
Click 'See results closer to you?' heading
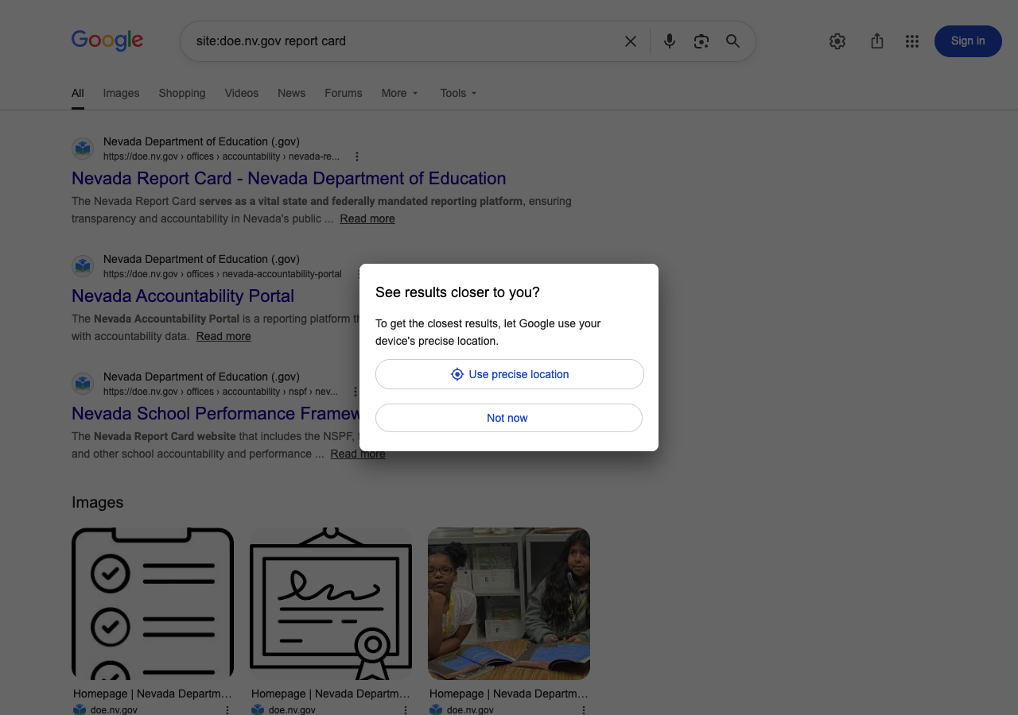tap(458, 292)
